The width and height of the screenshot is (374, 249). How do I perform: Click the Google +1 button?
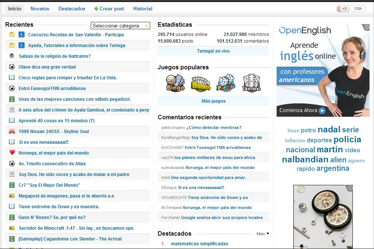[x=342, y=9]
